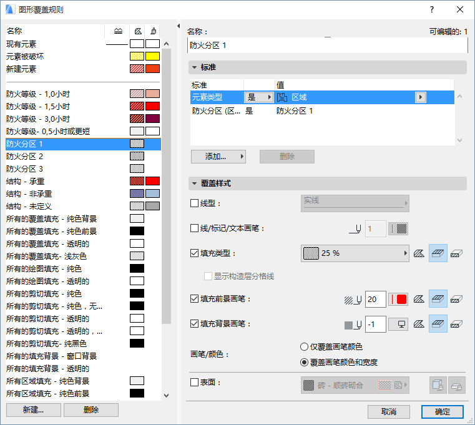Uncheck the 填充背景画笔 checkbox
475x425 pixels.
[194, 324]
